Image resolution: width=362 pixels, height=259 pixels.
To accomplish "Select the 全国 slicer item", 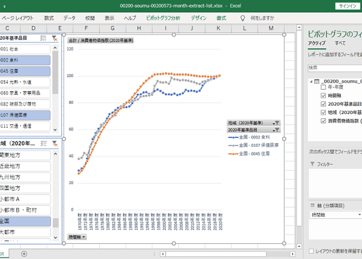I will coord(25,221).
